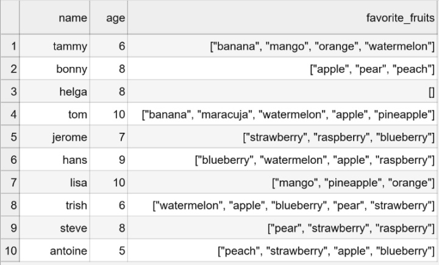The image size is (439, 265).
Task: Select the name cell "jerome"
Action: (70, 137)
